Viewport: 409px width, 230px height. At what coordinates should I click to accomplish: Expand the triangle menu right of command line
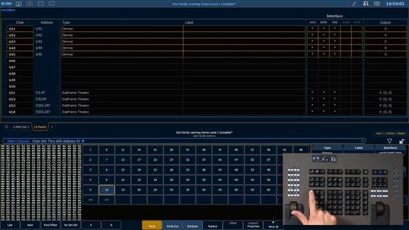(389, 141)
